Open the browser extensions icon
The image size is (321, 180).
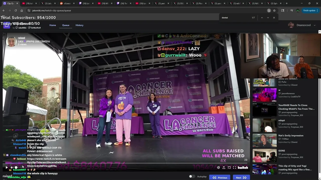point(283,10)
